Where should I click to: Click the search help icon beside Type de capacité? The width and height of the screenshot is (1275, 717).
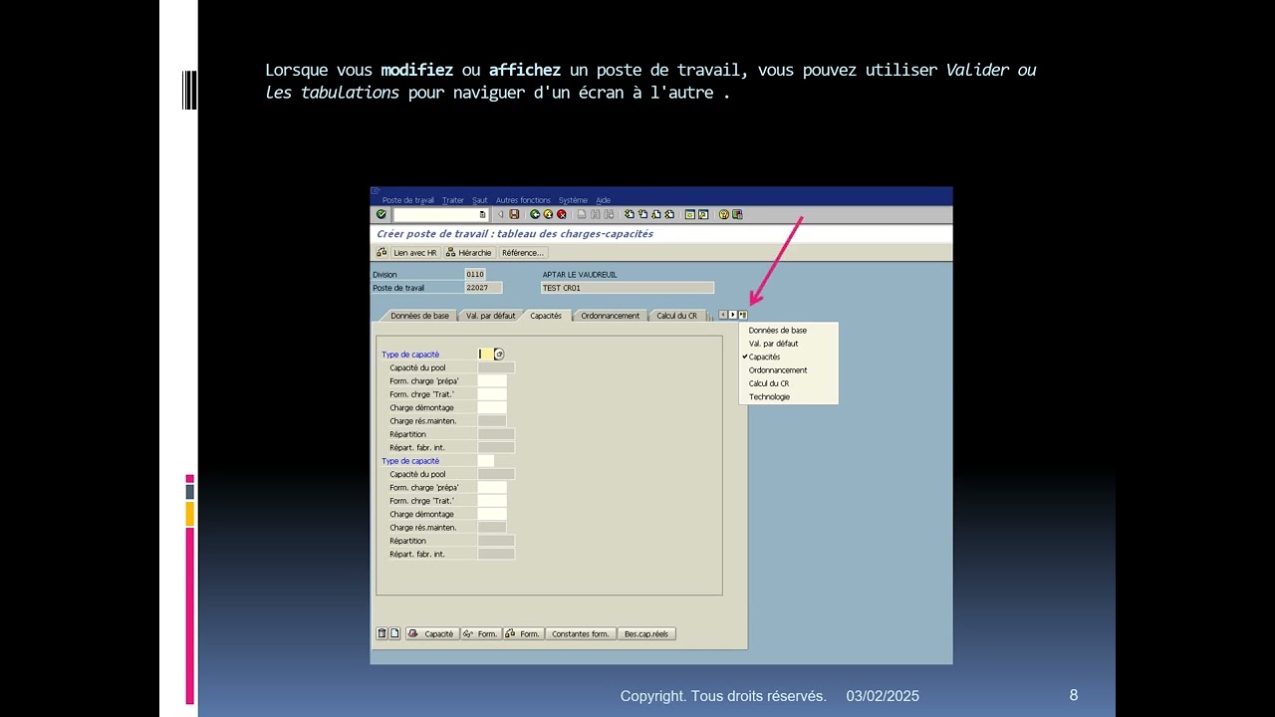(x=499, y=355)
